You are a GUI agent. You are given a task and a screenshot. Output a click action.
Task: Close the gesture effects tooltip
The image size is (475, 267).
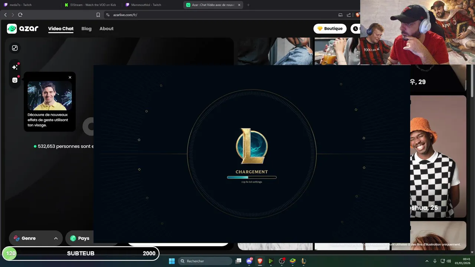tap(70, 78)
